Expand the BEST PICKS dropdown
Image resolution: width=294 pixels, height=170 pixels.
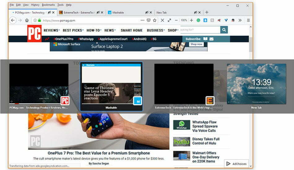(73, 30)
